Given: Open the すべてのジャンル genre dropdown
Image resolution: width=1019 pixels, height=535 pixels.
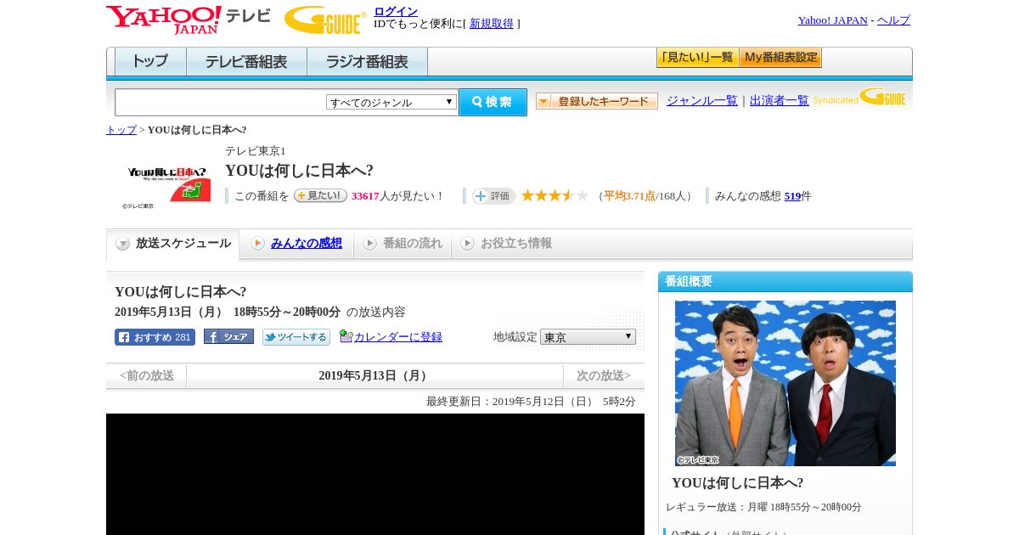Looking at the screenshot, I should pos(391,102).
